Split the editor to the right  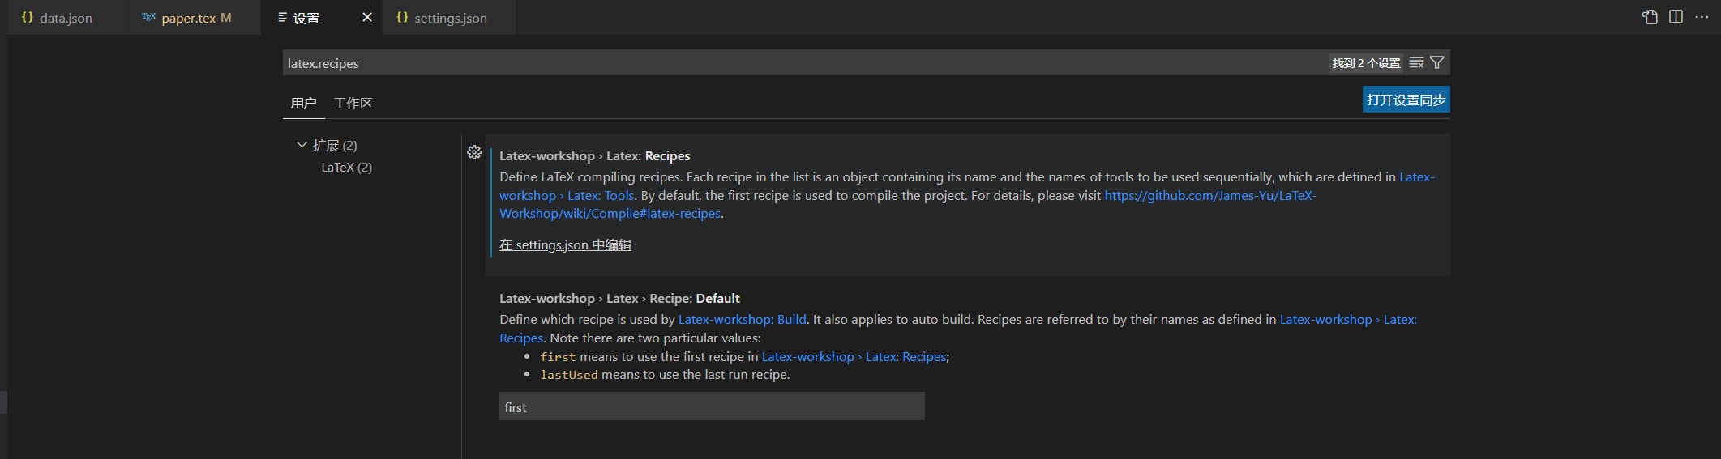pos(1676,17)
